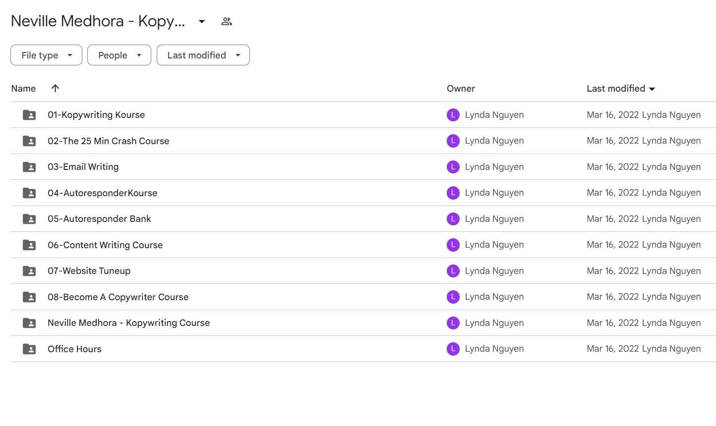Click the Name column header
The image size is (716, 426).
(x=24, y=89)
